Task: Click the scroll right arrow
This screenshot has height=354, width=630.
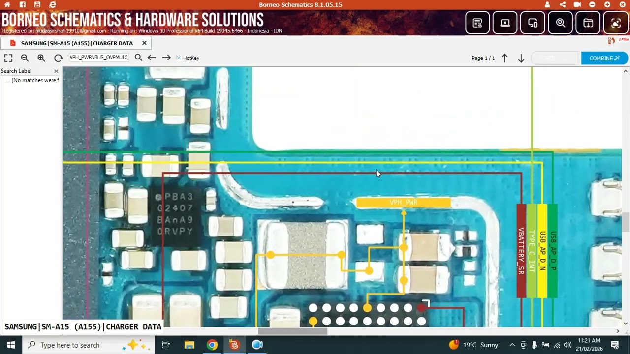Action: pos(618,331)
